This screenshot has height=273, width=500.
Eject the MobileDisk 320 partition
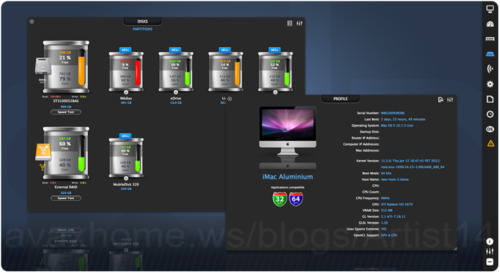pyautogui.click(x=126, y=178)
